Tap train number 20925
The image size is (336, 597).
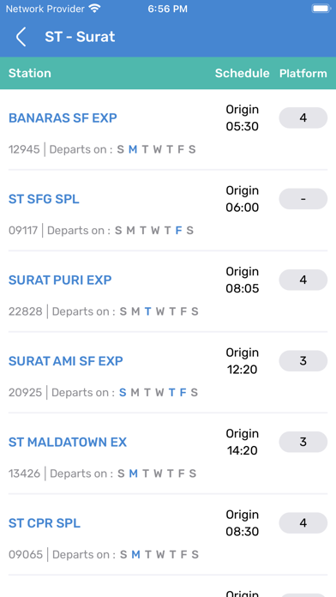point(25,393)
